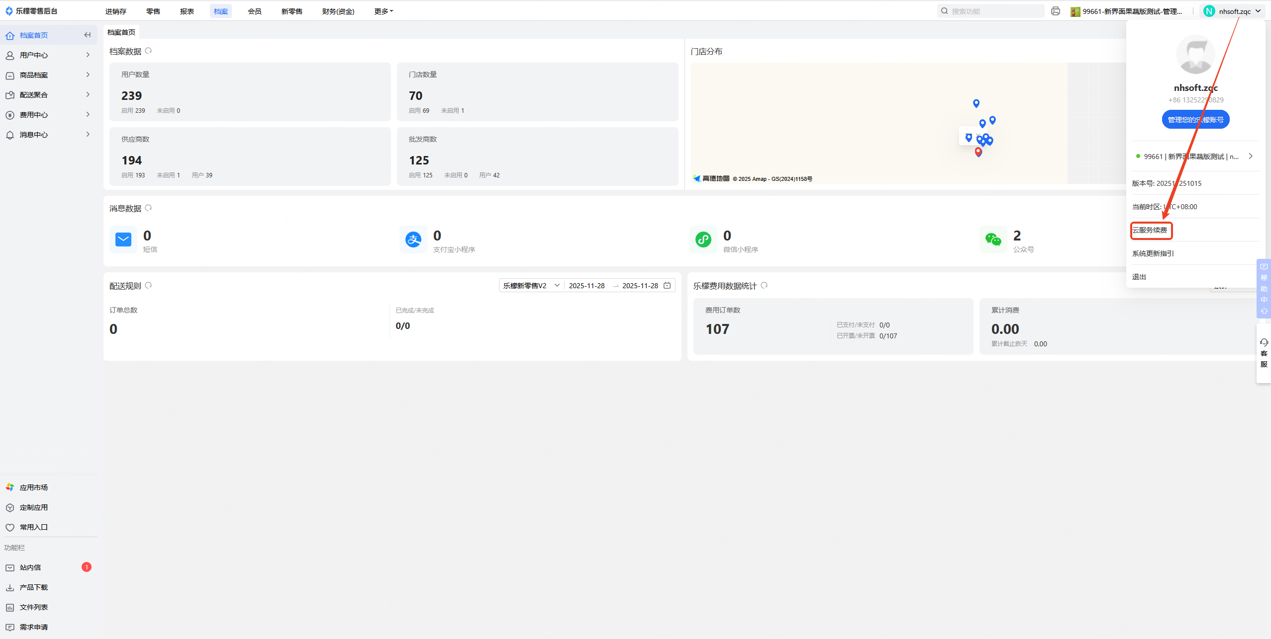The width and height of the screenshot is (1271, 639).
Task: Click the 管理您的乐檬账号 button
Action: pos(1195,120)
